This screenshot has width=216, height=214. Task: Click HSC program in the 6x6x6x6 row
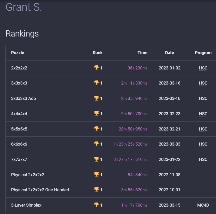(x=203, y=144)
